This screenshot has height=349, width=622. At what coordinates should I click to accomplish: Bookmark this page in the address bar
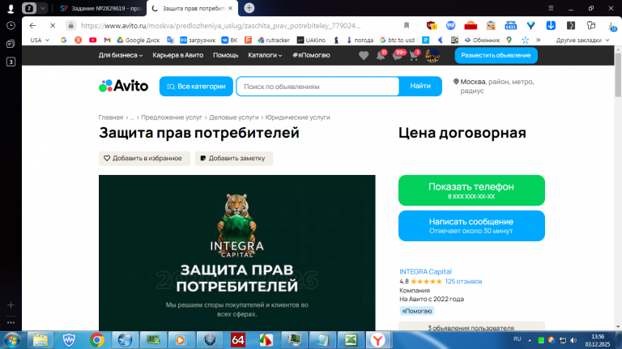tap(407, 25)
